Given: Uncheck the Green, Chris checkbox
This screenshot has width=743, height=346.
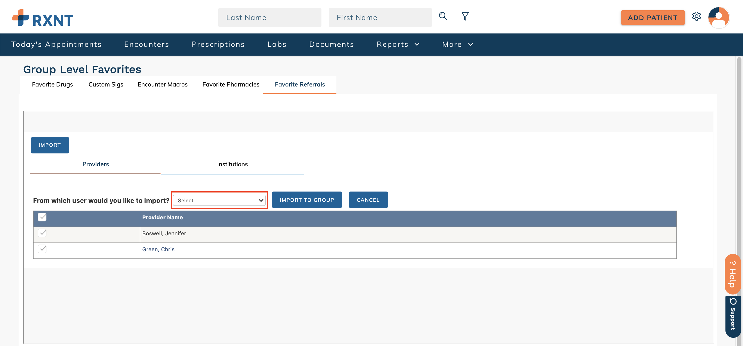Looking at the screenshot, I should pos(42,249).
